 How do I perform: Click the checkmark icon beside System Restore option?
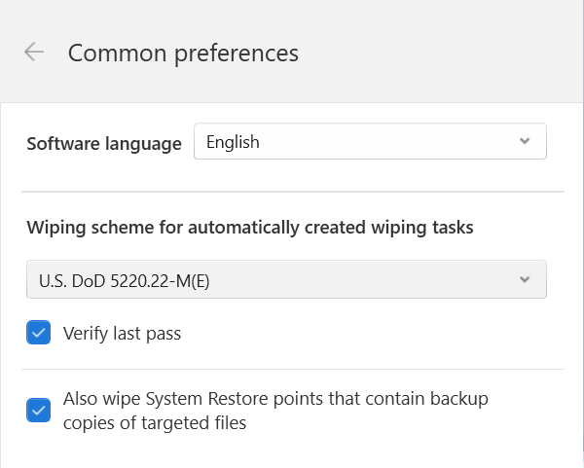click(x=38, y=411)
